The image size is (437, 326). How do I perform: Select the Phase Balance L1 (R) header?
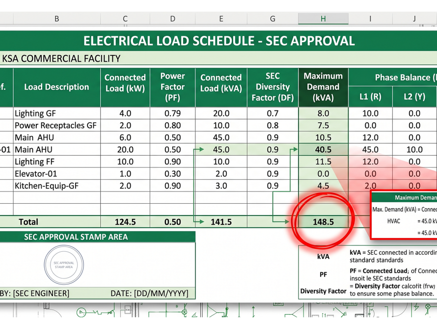370,97
